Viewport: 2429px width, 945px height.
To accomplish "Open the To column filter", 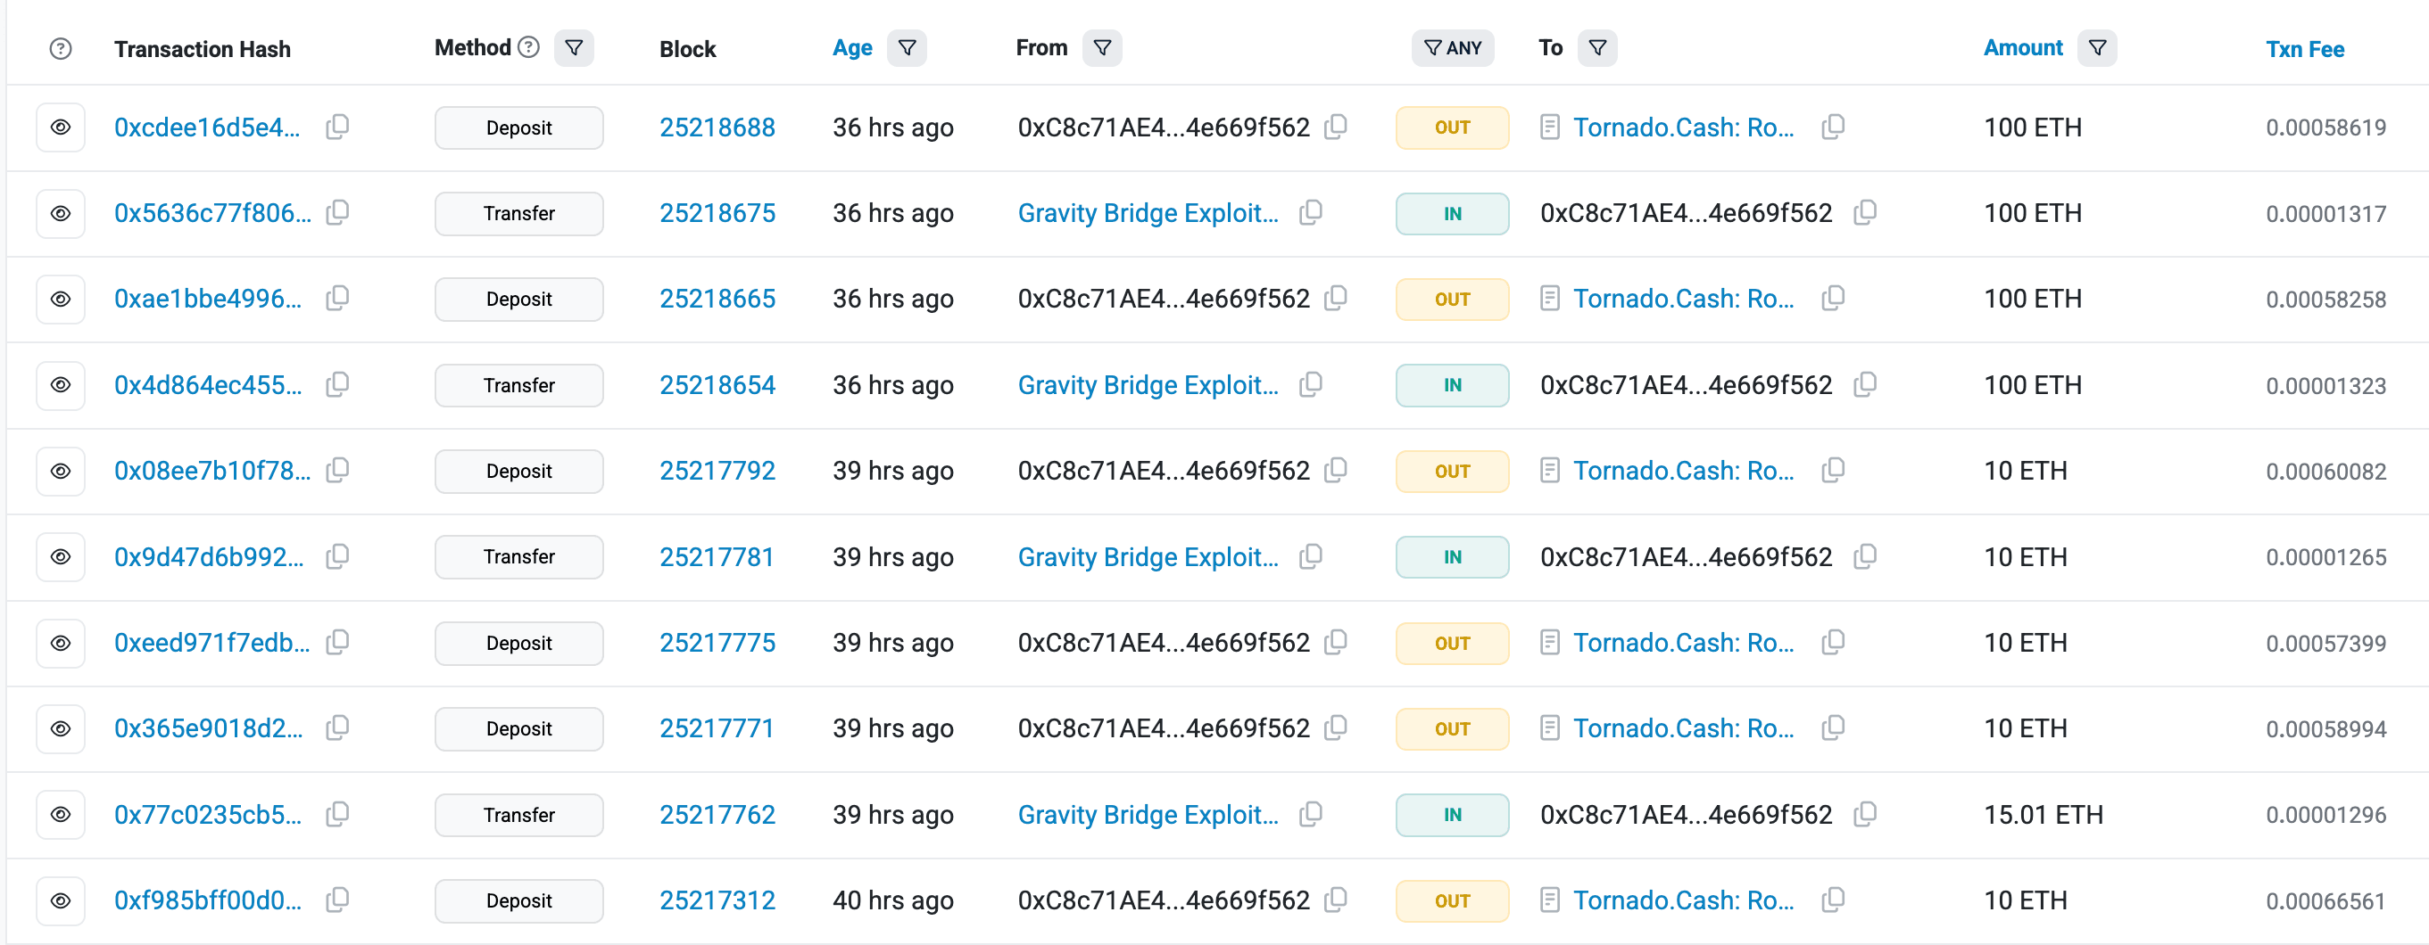I will [1597, 47].
